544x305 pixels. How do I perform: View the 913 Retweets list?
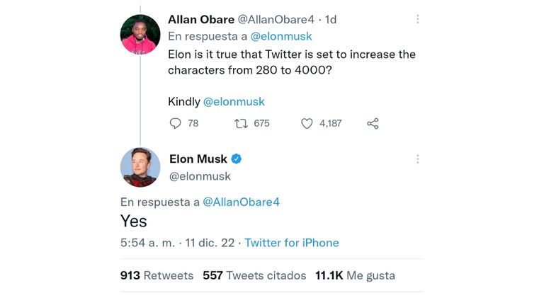(x=157, y=275)
